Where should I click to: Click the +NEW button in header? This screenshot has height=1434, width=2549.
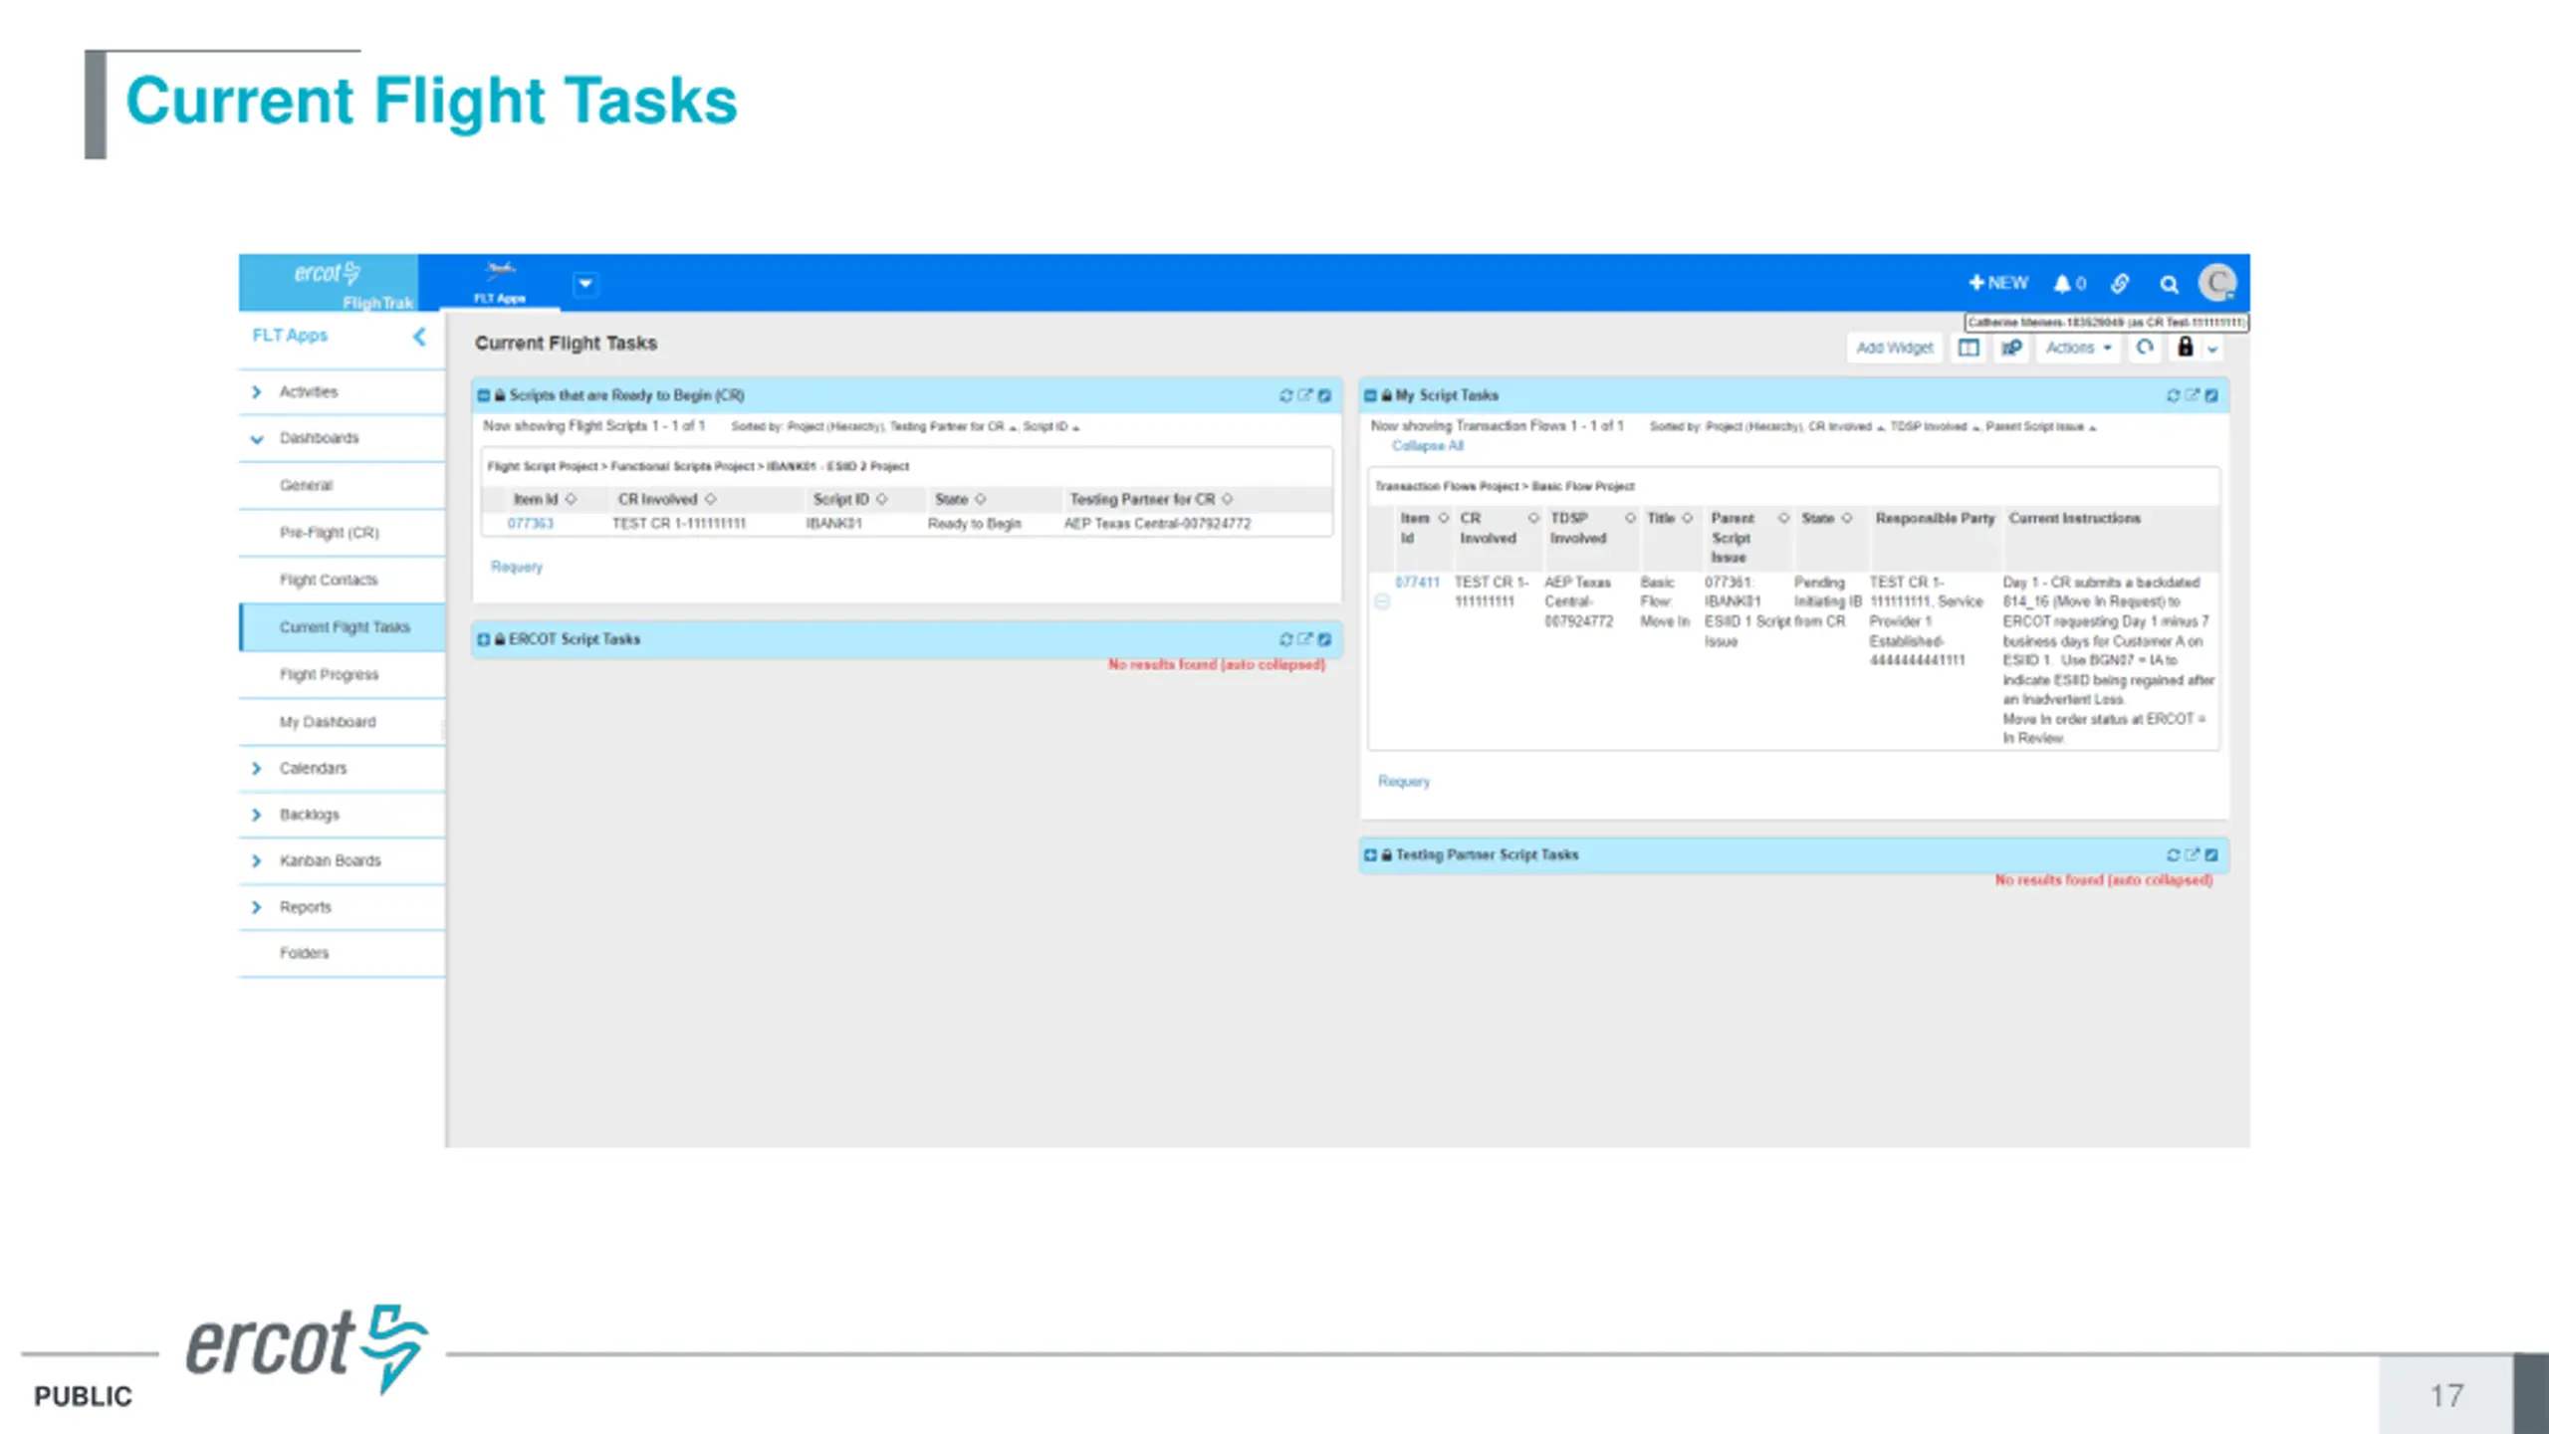click(1997, 283)
